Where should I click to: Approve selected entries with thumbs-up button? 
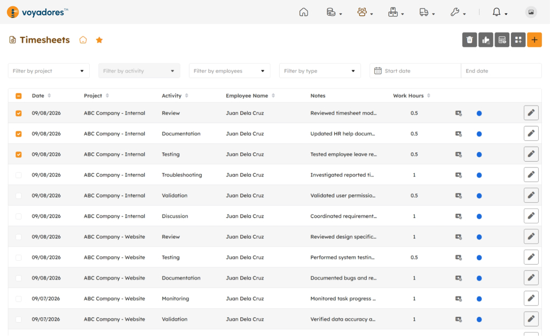pos(486,40)
